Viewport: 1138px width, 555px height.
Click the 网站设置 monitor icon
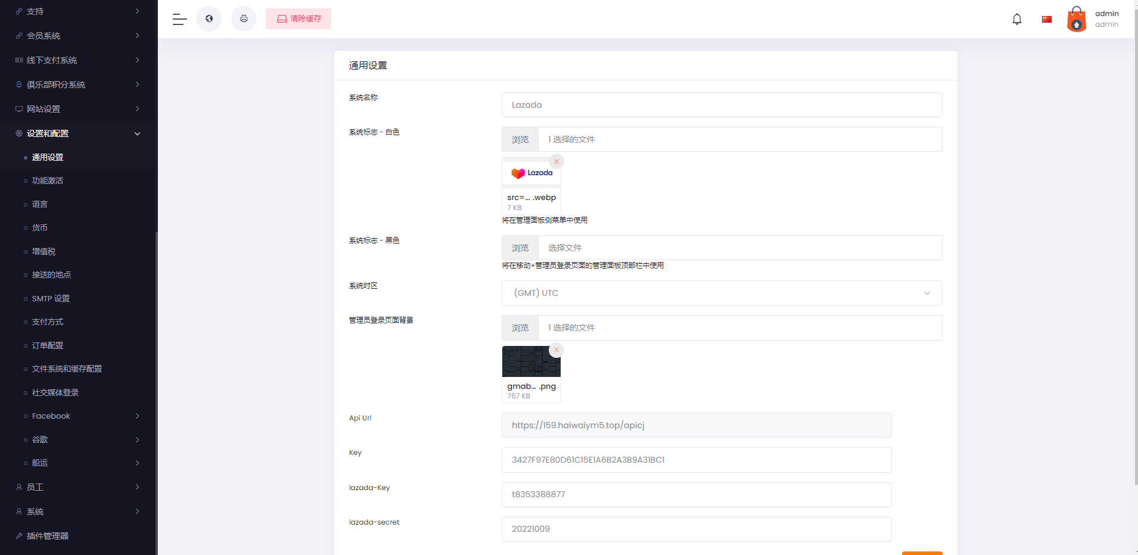pos(18,108)
